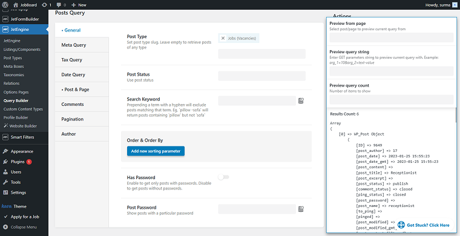460x236 pixels.
Task: Open dynamic tags for Post Password
Action: tap(301, 209)
